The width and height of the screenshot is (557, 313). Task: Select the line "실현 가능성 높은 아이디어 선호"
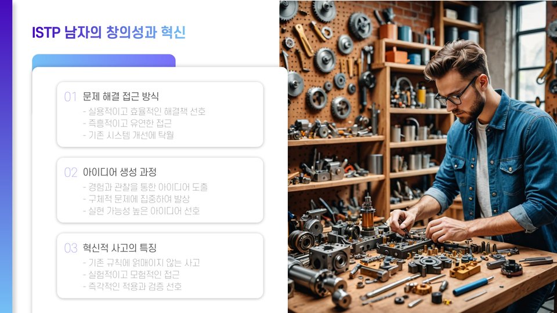[142, 211]
